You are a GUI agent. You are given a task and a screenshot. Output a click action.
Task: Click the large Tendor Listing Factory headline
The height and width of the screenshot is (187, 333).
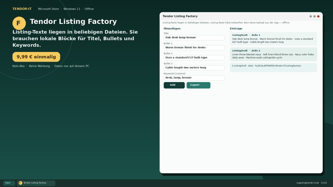[x=73, y=21]
